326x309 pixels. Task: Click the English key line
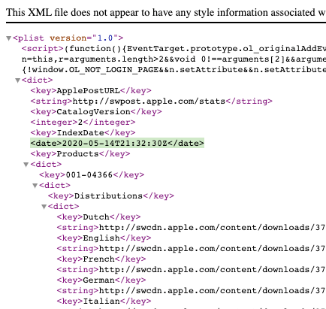click(x=104, y=238)
